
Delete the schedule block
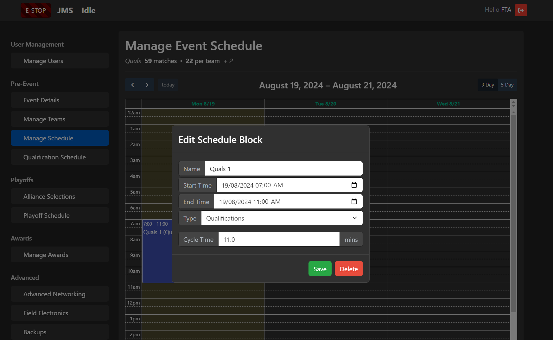pyautogui.click(x=349, y=269)
